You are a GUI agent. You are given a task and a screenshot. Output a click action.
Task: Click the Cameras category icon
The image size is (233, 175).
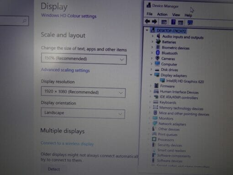click(158, 58)
